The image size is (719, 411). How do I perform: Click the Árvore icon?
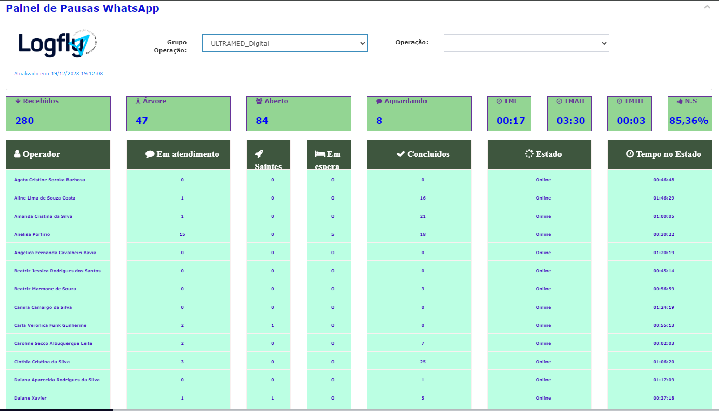(138, 101)
